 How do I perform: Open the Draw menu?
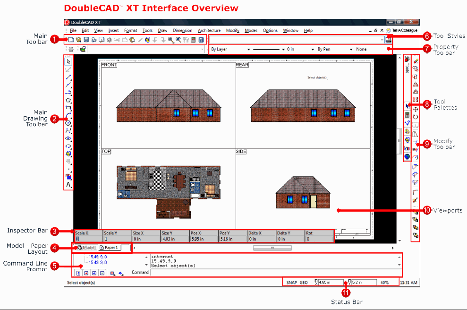[x=162, y=30]
